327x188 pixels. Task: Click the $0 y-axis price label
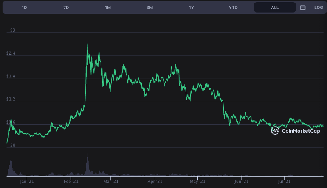click(13, 145)
